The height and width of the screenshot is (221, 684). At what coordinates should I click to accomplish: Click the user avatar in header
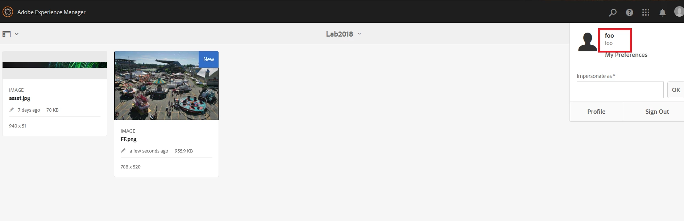679,12
